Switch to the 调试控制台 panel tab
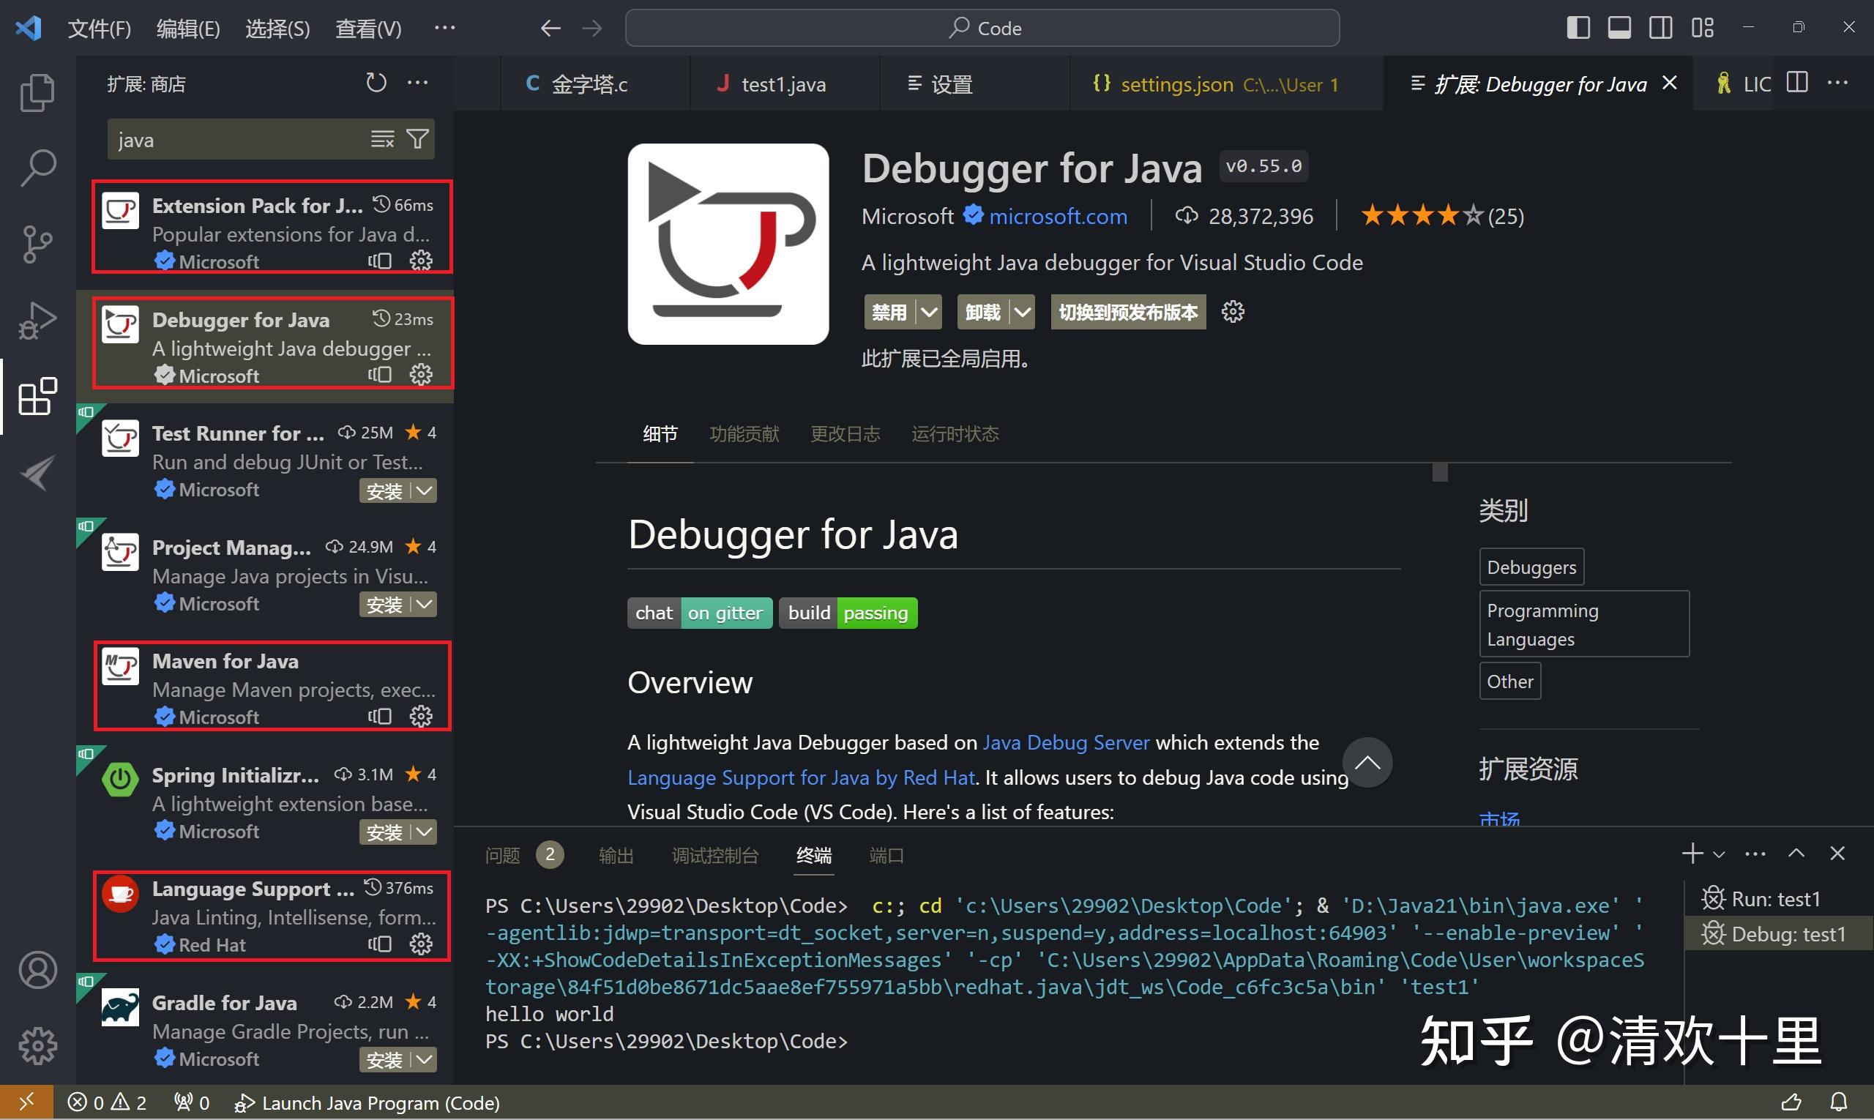Screen dimensions: 1874x1120 pyautogui.click(x=714, y=855)
